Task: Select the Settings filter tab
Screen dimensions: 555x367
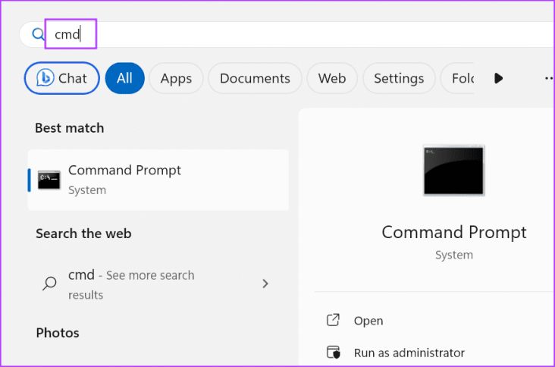Action: [x=399, y=78]
